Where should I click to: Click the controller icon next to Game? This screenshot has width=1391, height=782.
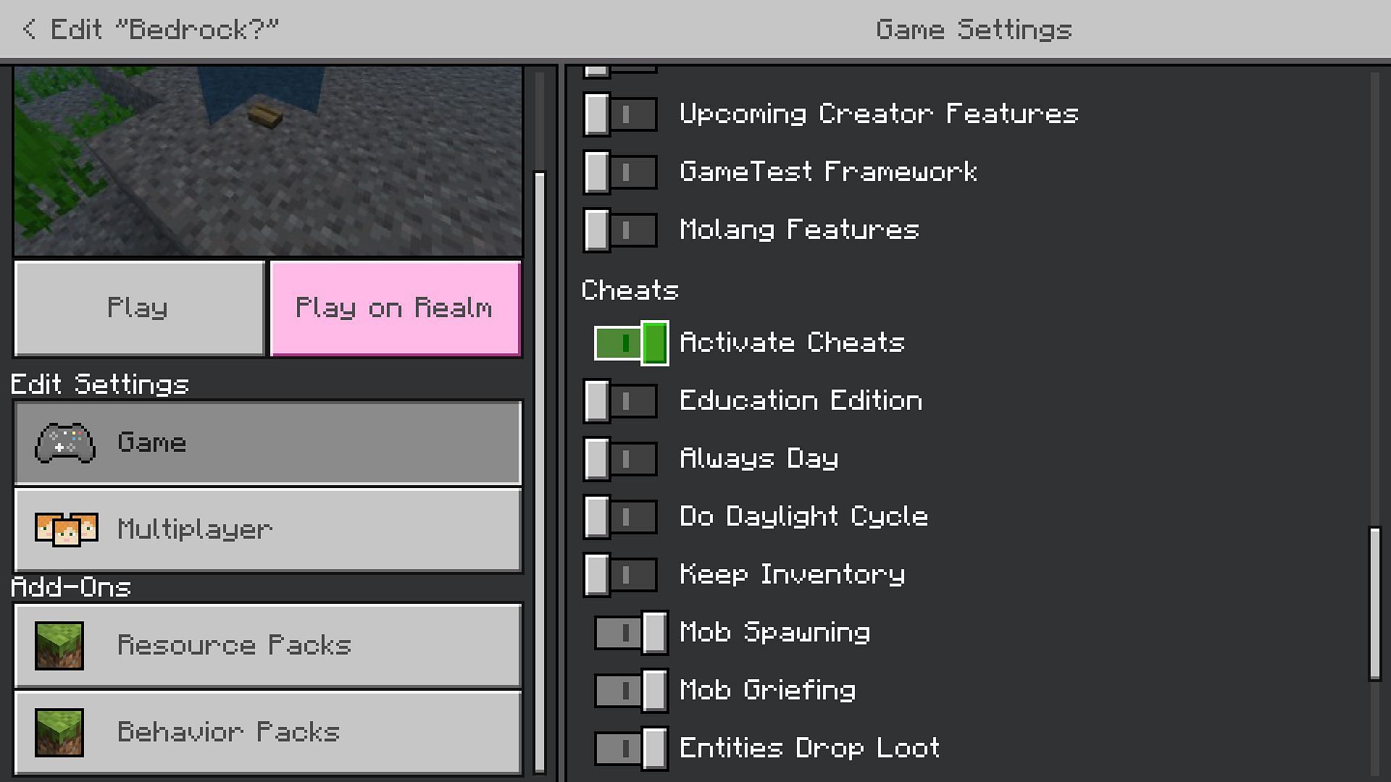[x=65, y=443]
